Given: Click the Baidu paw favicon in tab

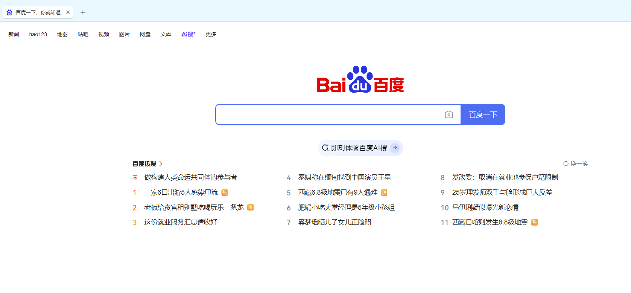Looking at the screenshot, I should (9, 12).
